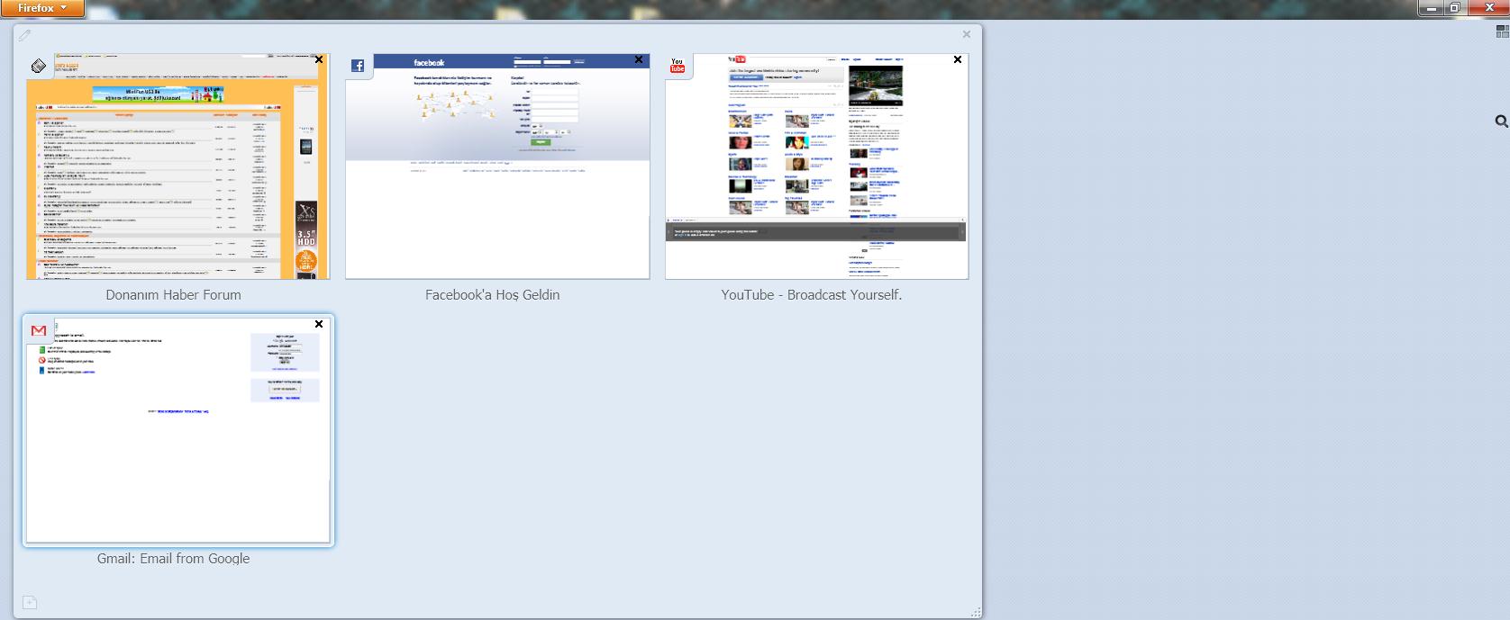Close the Firefox window
This screenshot has height=620, width=1510.
[1487, 8]
